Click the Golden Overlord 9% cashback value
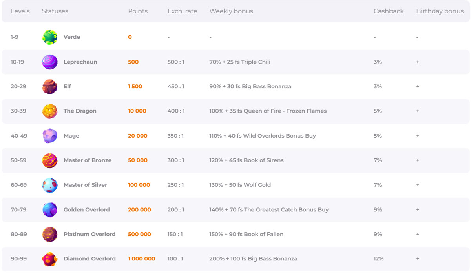 coord(378,209)
